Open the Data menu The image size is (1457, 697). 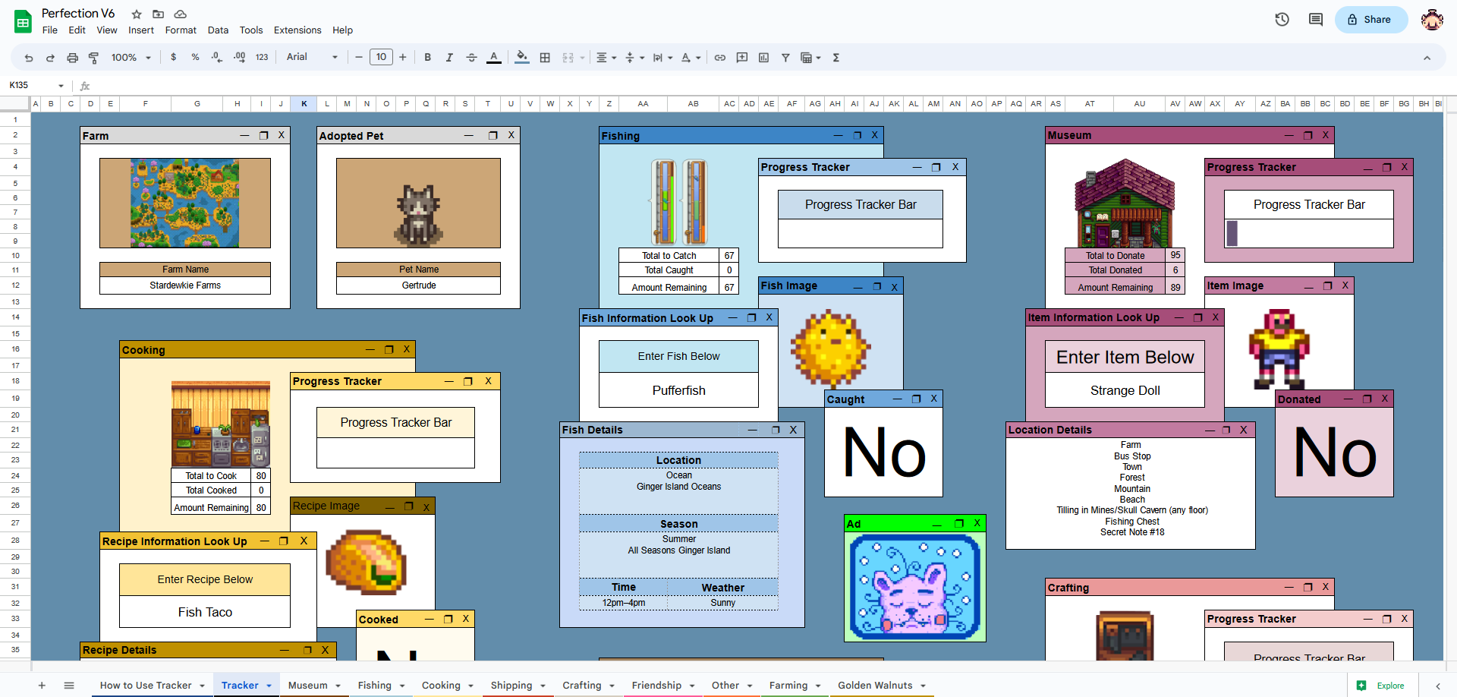point(218,30)
